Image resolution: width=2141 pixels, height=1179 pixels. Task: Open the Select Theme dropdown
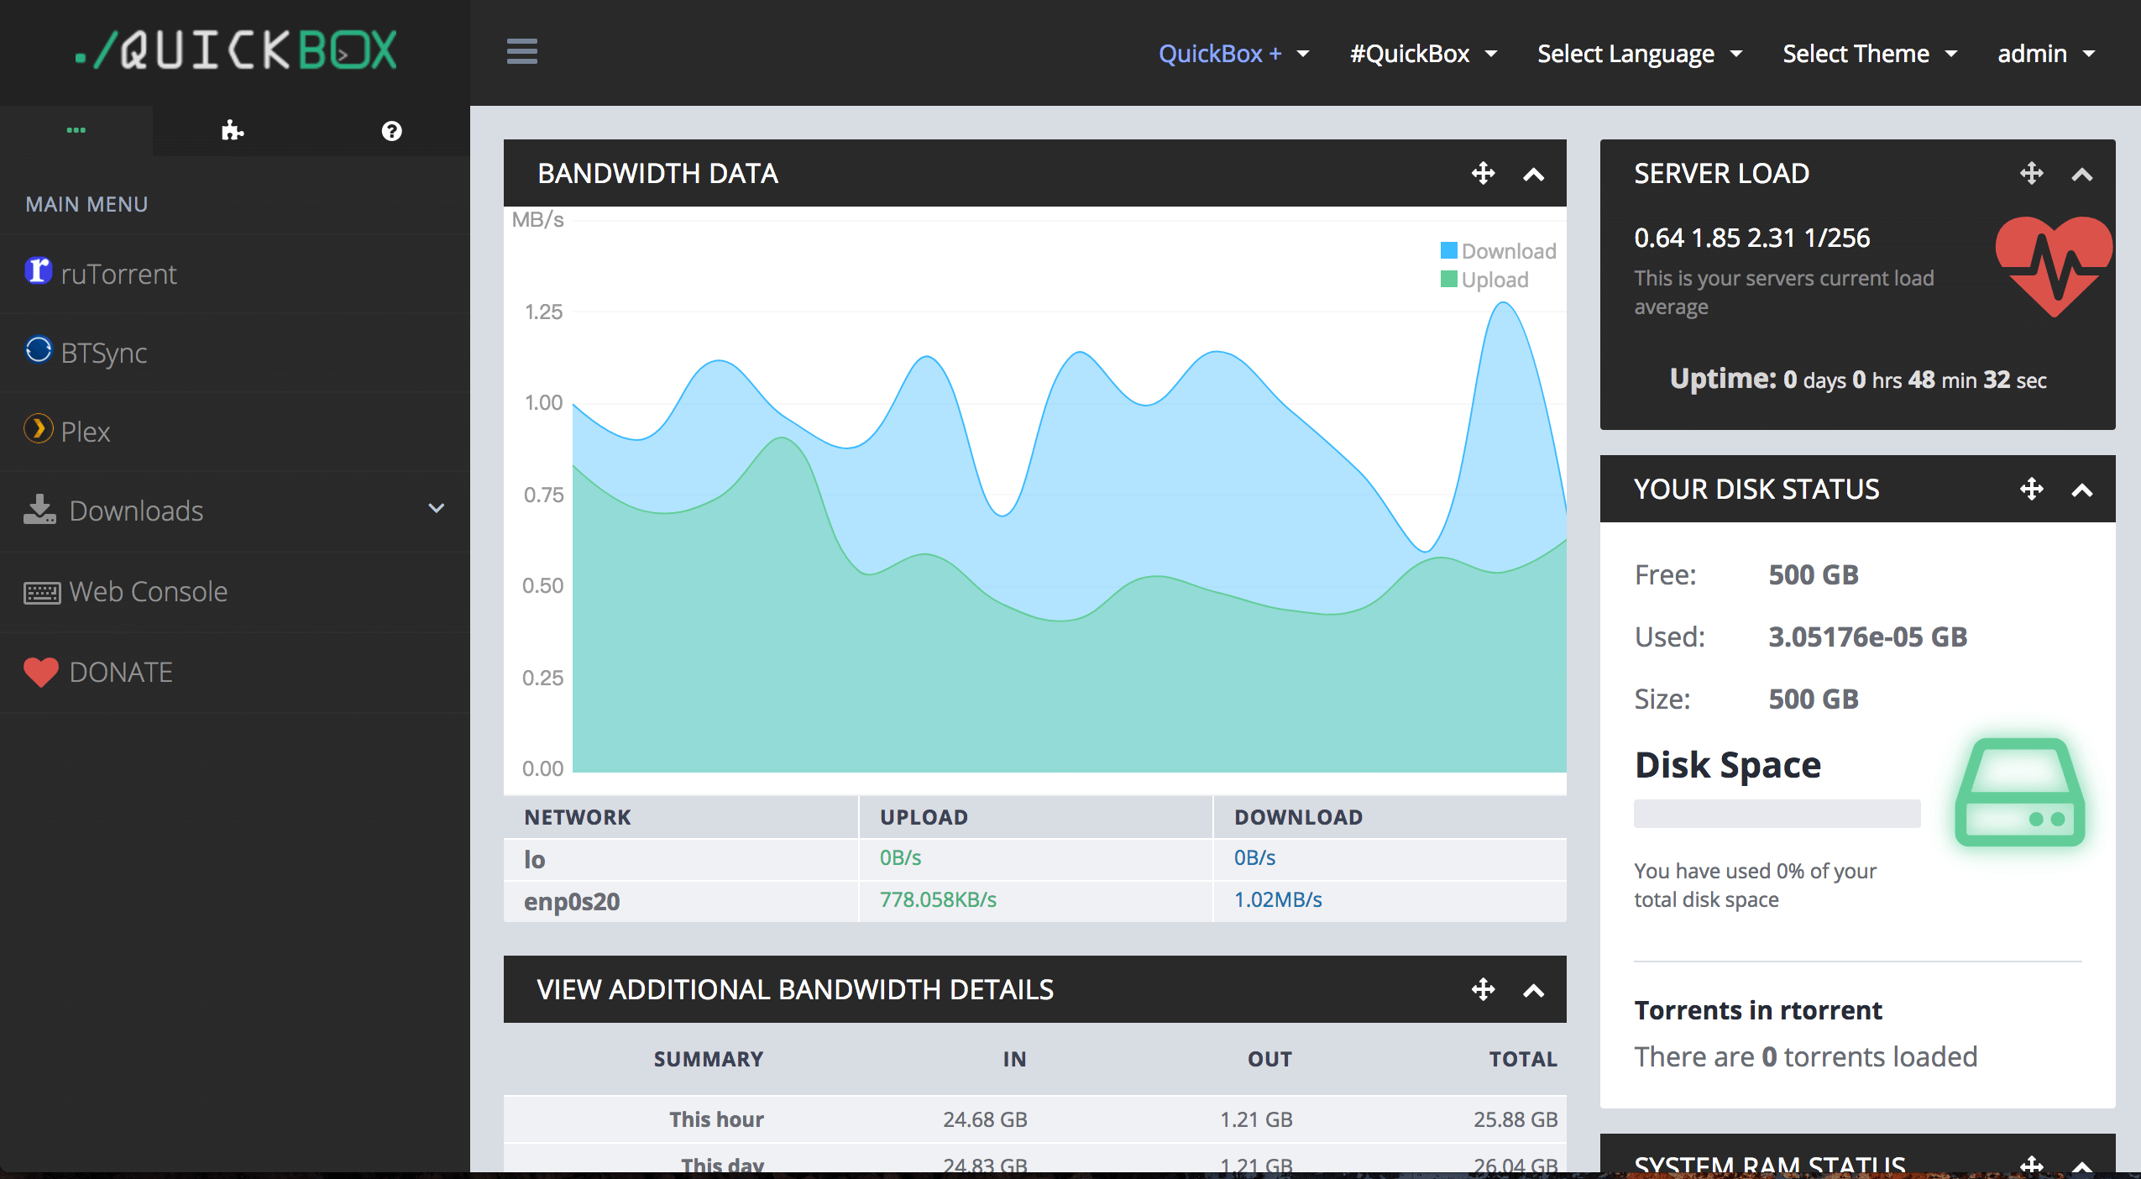point(1869,54)
